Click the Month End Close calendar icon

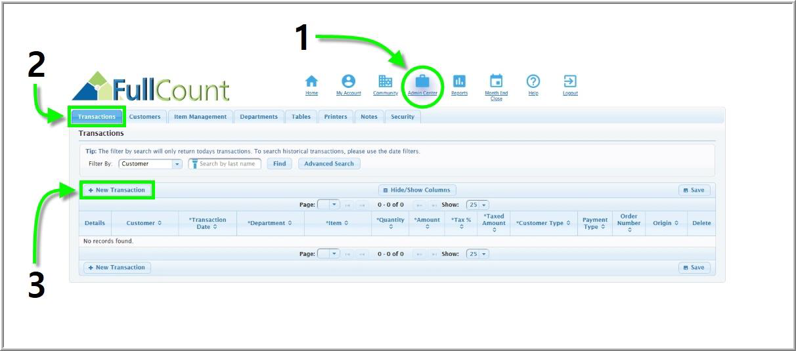pos(497,81)
